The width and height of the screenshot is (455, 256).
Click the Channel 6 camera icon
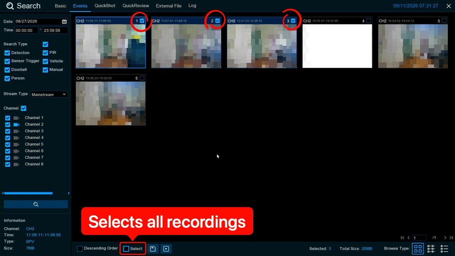pyautogui.click(x=16, y=151)
